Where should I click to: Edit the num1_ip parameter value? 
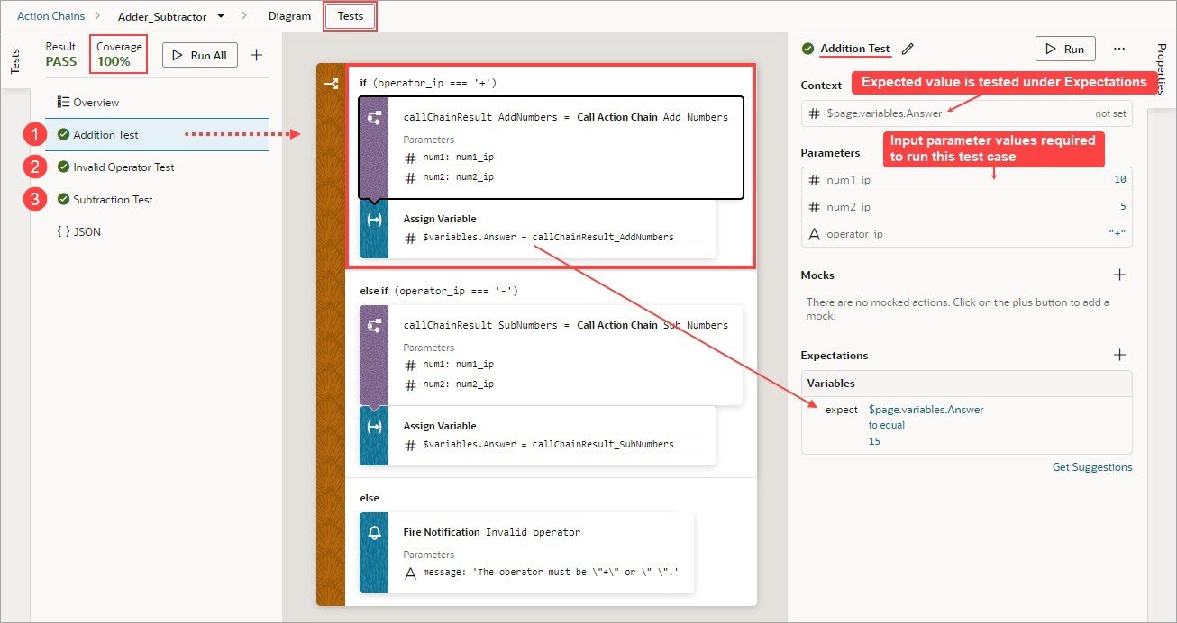coord(1118,179)
